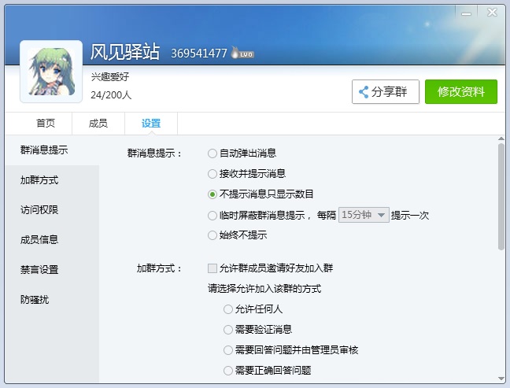Click the 兴趣爱好 category text
510x388 pixels.
pos(110,77)
